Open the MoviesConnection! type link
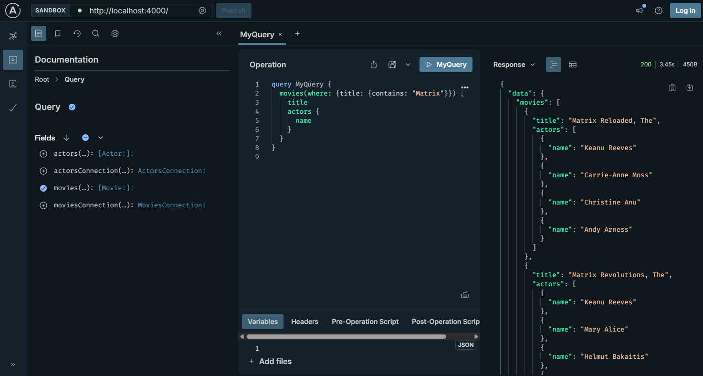 click(172, 205)
